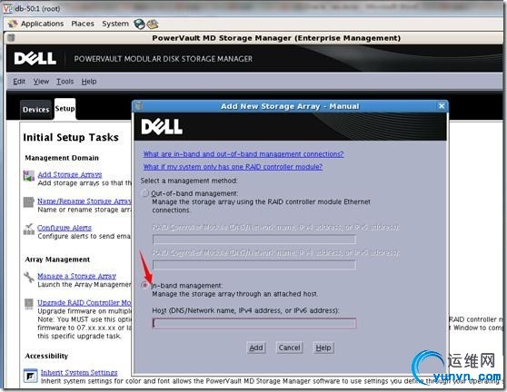
Task: Click the Upgrade RAID Controller Module icon
Action: [x=29, y=303]
